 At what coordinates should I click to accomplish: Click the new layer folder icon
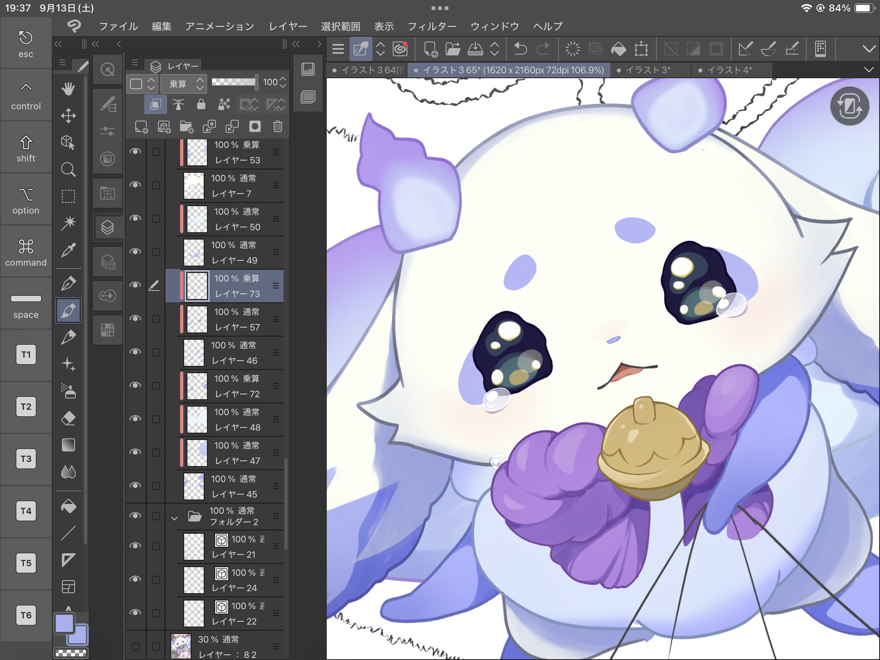tap(187, 127)
